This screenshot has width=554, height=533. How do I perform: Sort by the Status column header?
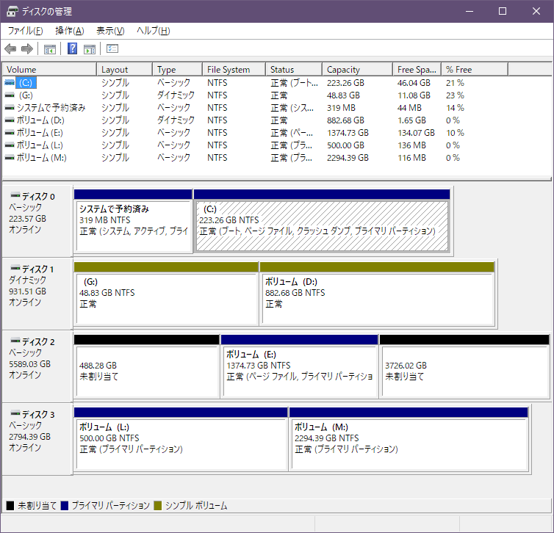294,70
